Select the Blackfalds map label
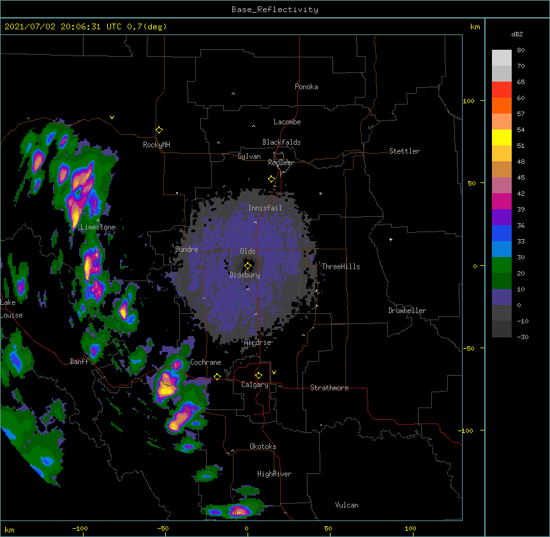550x537 pixels. tap(281, 142)
